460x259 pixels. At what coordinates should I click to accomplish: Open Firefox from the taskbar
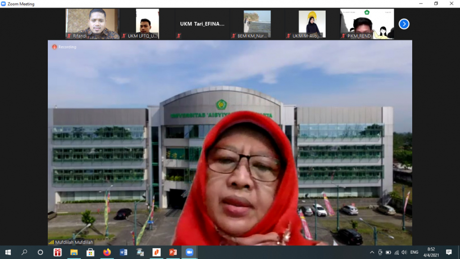click(107, 252)
